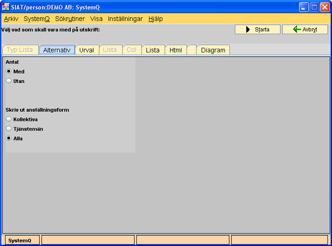The width and height of the screenshot is (332, 246).
Task: Open the Visa menu
Action: point(96,18)
